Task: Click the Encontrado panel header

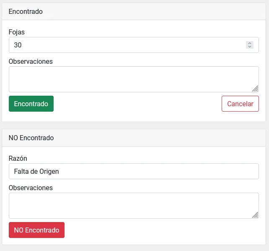Action: pyautogui.click(x=134, y=12)
